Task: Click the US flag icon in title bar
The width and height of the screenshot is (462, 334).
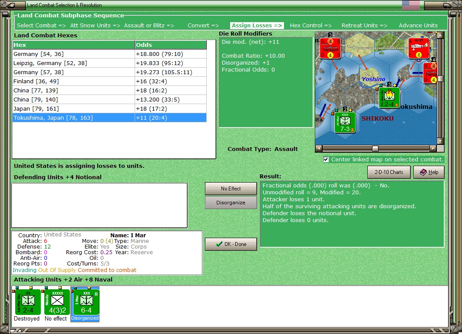Action: coord(411,5)
